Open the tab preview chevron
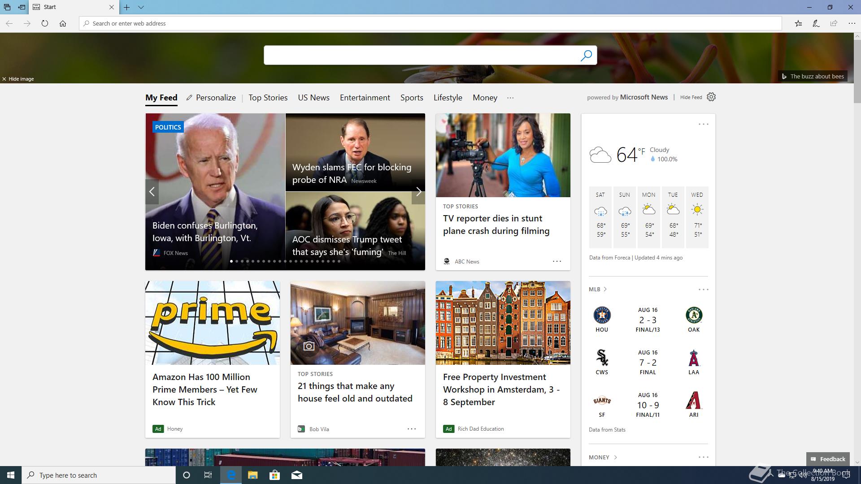This screenshot has height=484, width=861. point(141,7)
